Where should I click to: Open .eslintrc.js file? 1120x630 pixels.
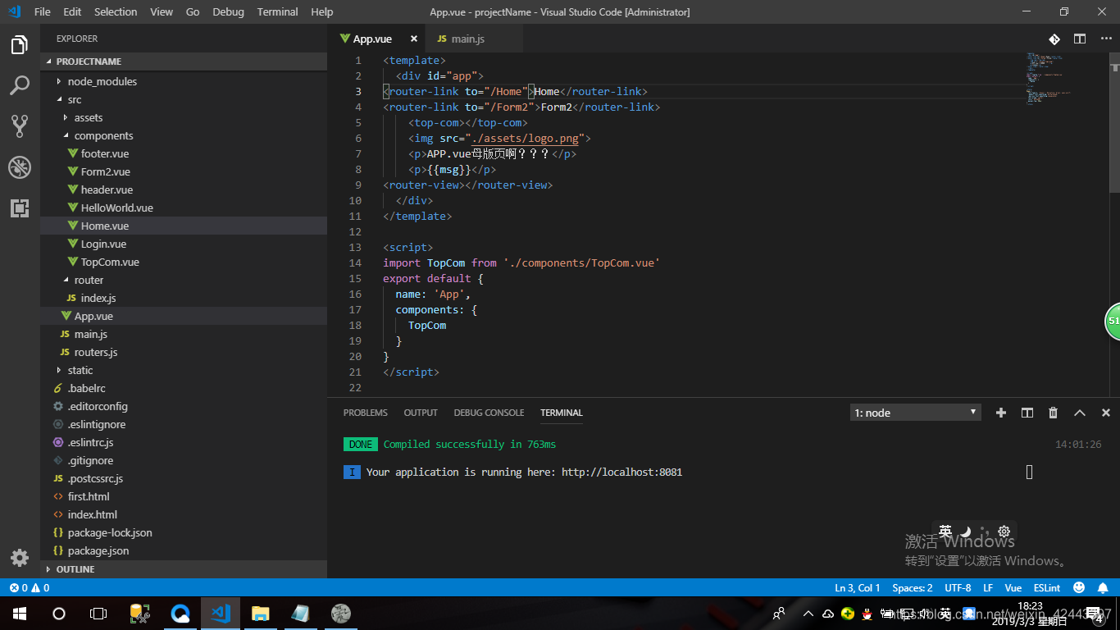pyautogui.click(x=184, y=442)
